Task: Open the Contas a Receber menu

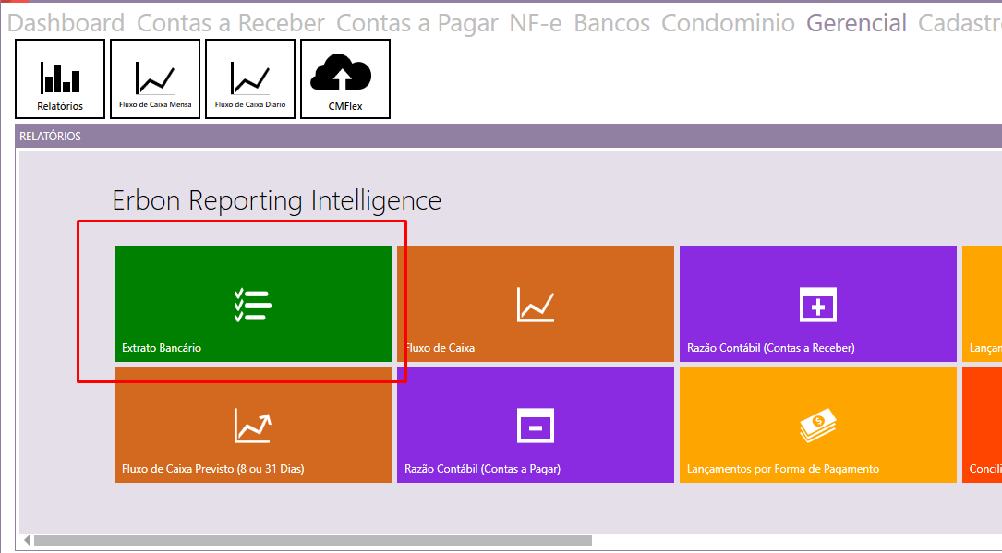Action: pyautogui.click(x=231, y=23)
